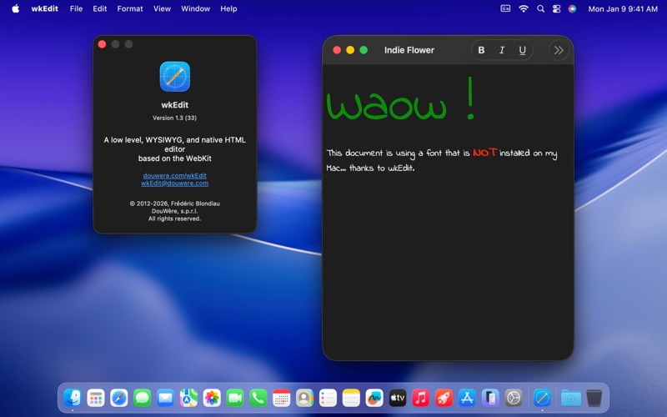667x417 pixels.
Task: Open Photos from the Dock
Action: (212, 399)
